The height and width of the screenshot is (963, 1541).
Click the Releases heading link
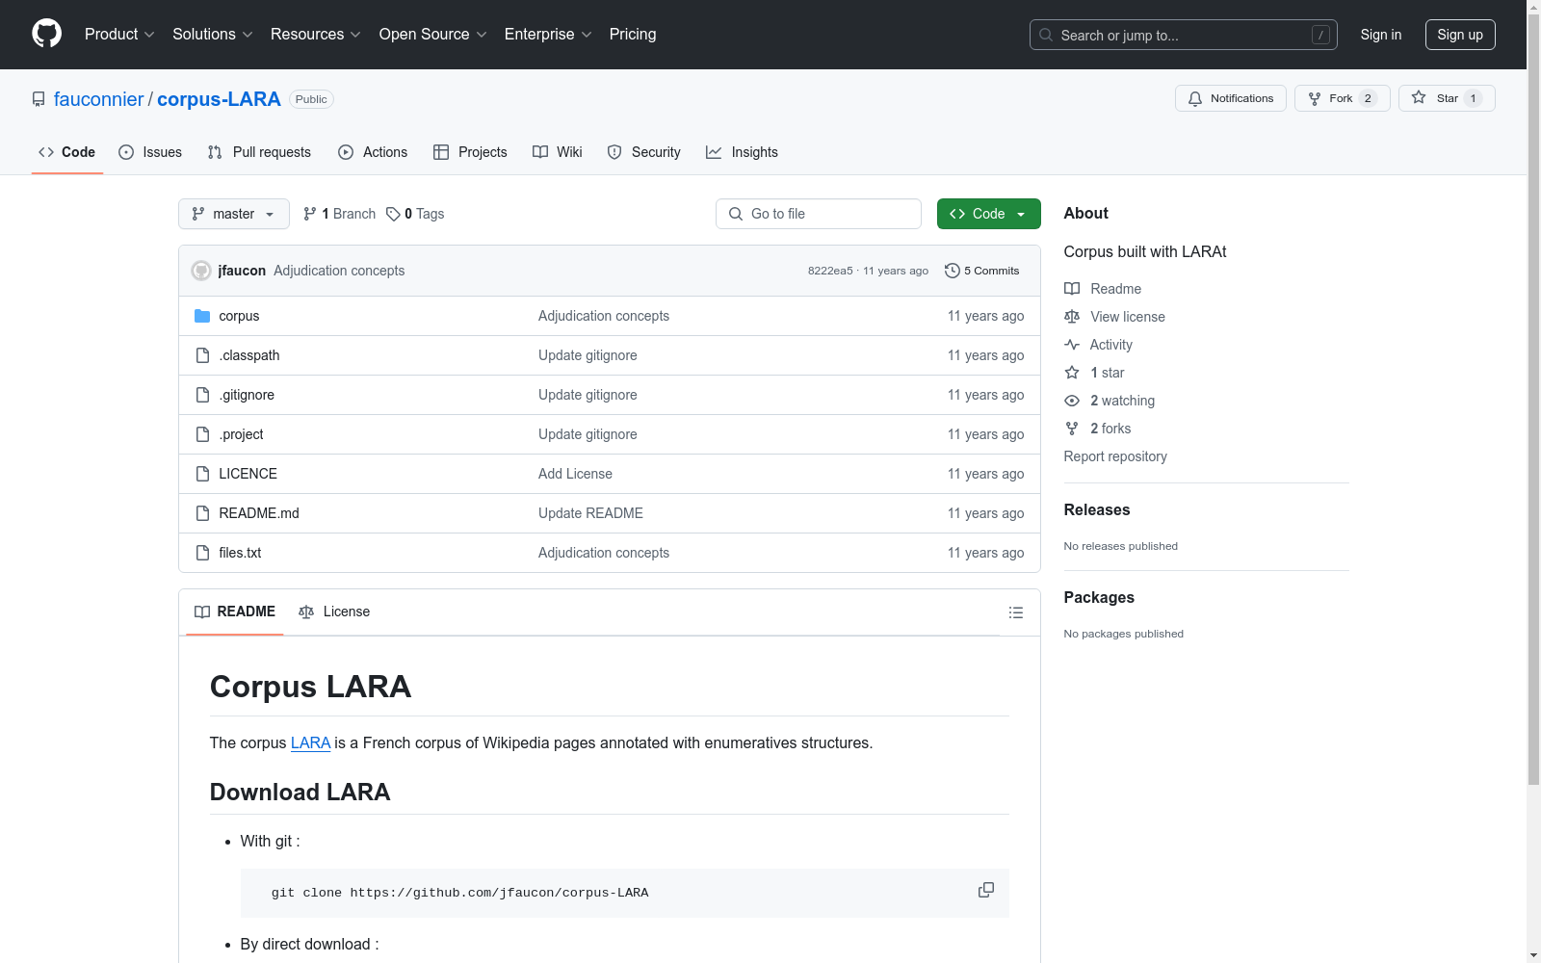(1097, 509)
